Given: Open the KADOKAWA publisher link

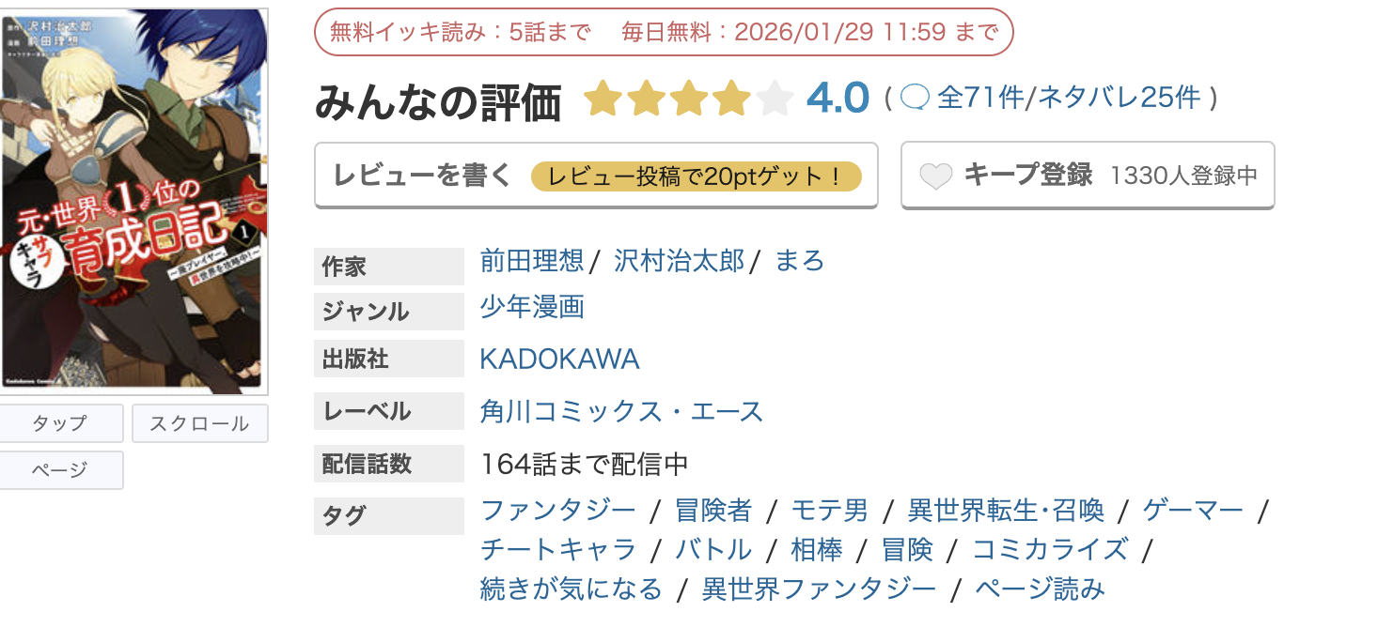Looking at the screenshot, I should (558, 358).
